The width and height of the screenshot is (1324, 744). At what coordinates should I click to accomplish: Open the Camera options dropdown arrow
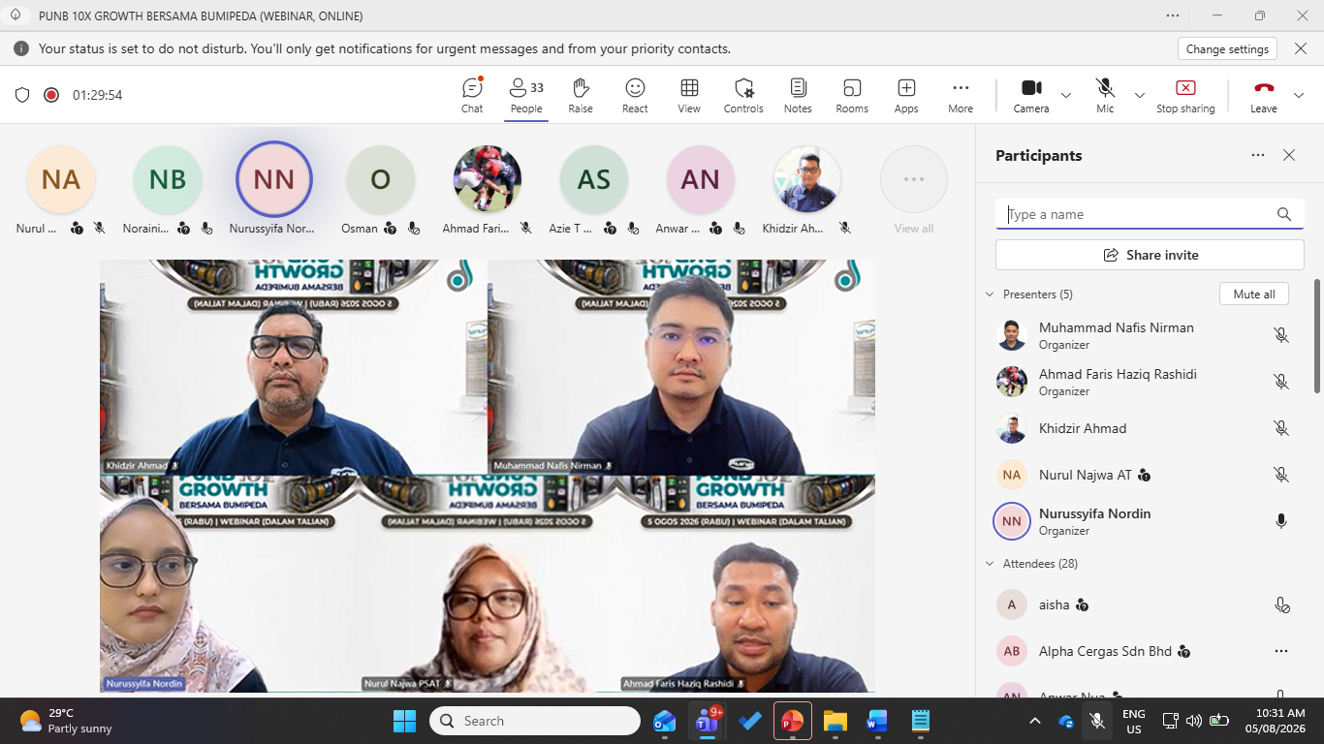(x=1066, y=95)
